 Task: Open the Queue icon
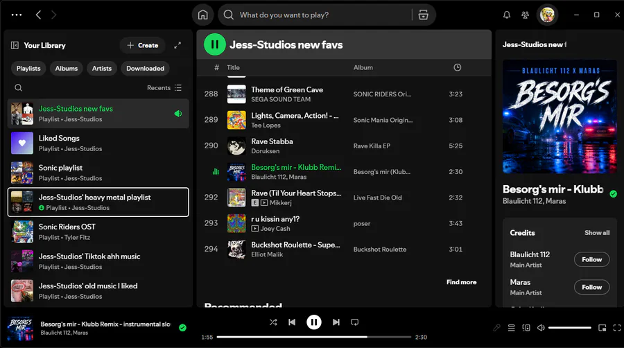(512, 328)
